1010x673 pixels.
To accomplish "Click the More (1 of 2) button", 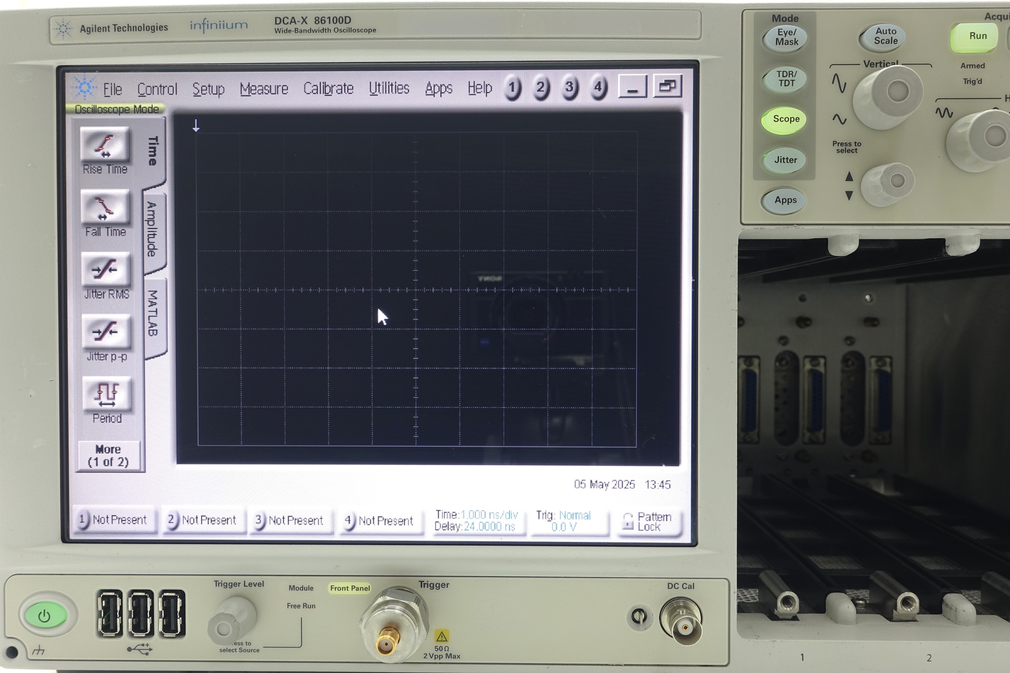I will (108, 456).
